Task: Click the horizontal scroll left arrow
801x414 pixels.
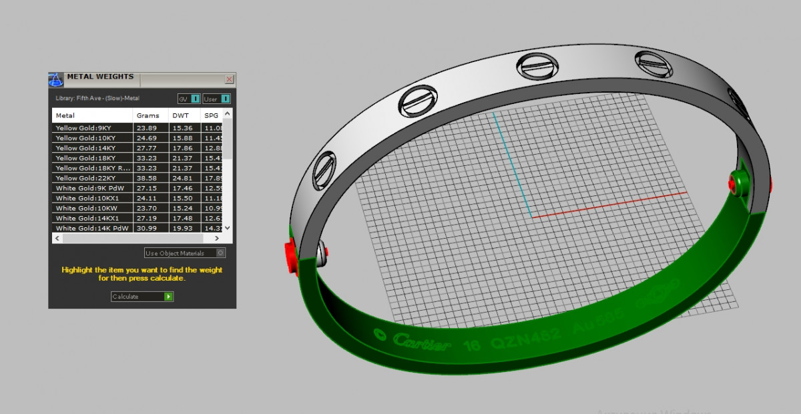Action: (57, 238)
